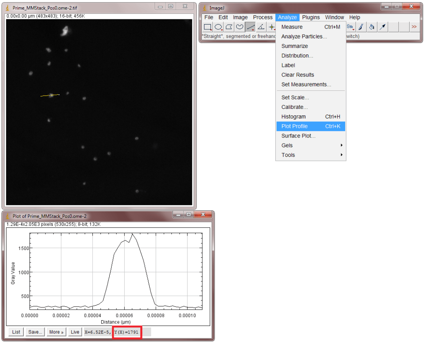Select Histogram menu entry
The width and height of the screenshot is (425, 344).
tap(310, 117)
